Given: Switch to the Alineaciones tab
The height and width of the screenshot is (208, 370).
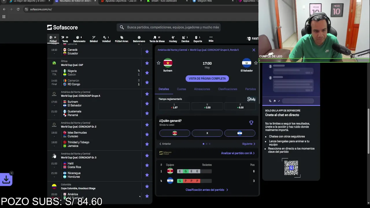Looking at the screenshot, I should 202,89.
